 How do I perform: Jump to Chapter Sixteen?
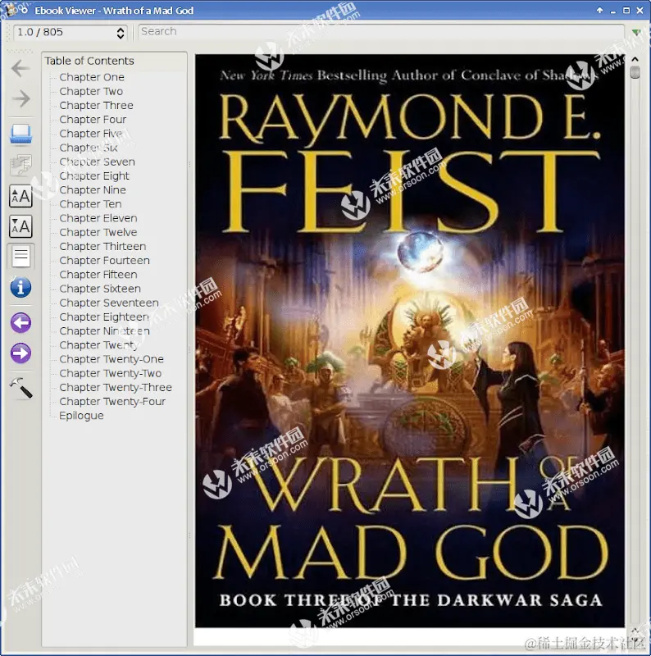pyautogui.click(x=100, y=289)
